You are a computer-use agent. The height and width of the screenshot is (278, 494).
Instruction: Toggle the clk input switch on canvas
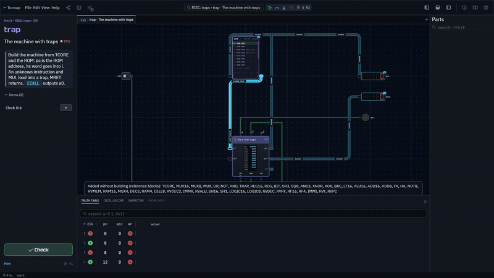(x=126, y=76)
